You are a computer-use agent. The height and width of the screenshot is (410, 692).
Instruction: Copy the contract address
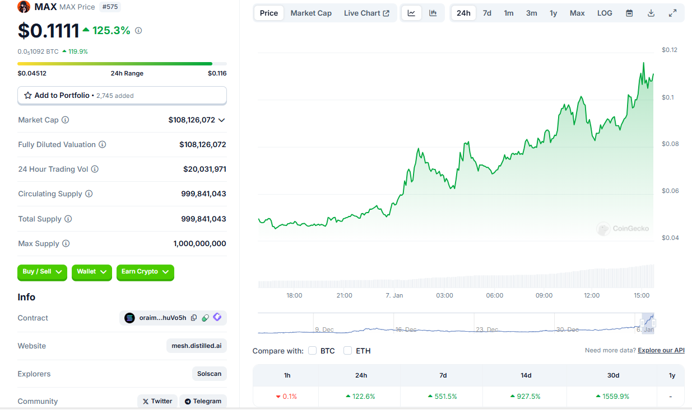[x=194, y=318]
